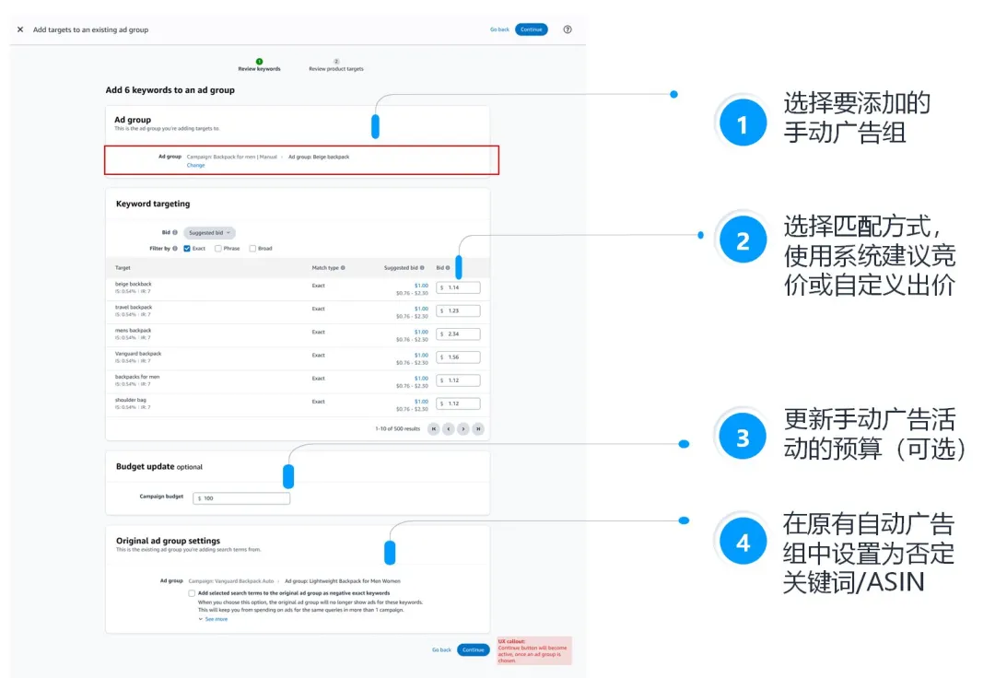Click bid field for backpacks for men
The width and height of the screenshot is (995, 678).
pos(458,380)
